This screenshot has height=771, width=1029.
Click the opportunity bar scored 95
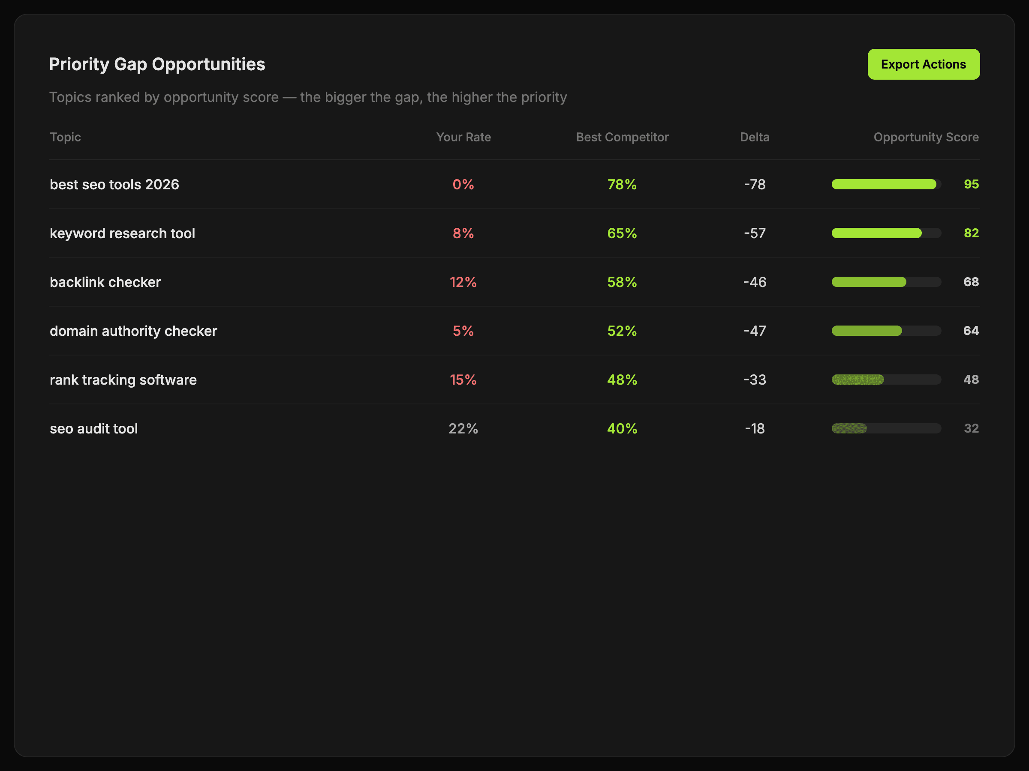click(x=886, y=185)
